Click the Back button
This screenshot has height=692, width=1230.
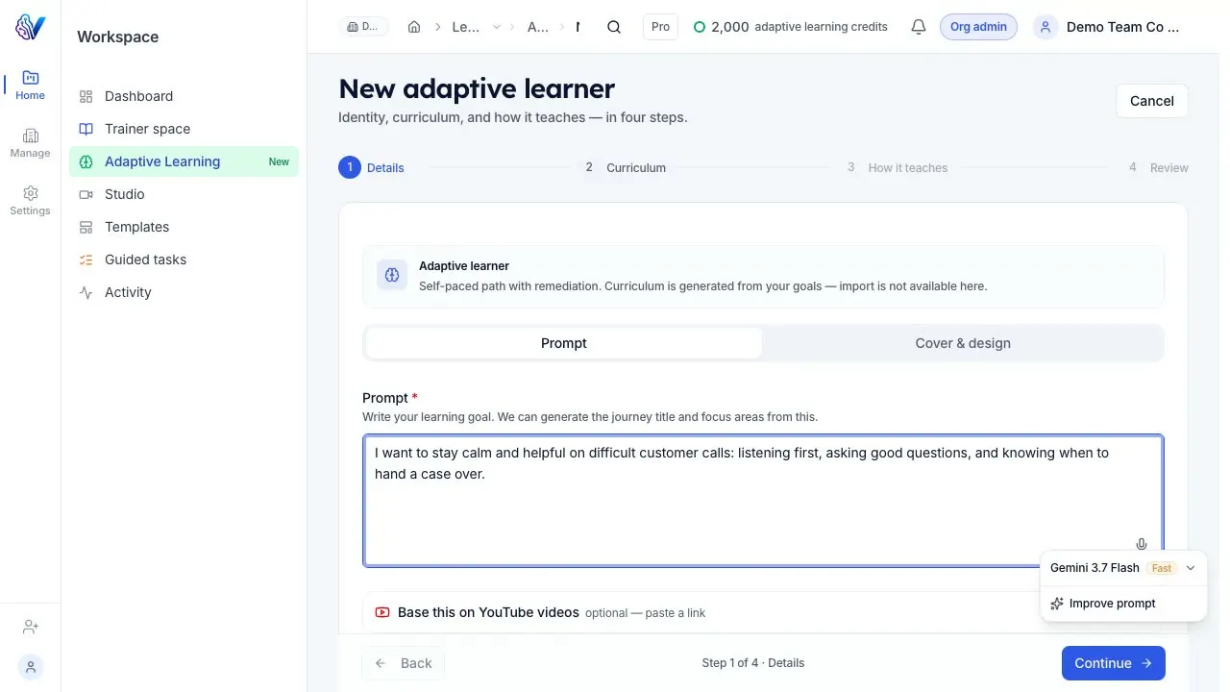pyautogui.click(x=404, y=663)
